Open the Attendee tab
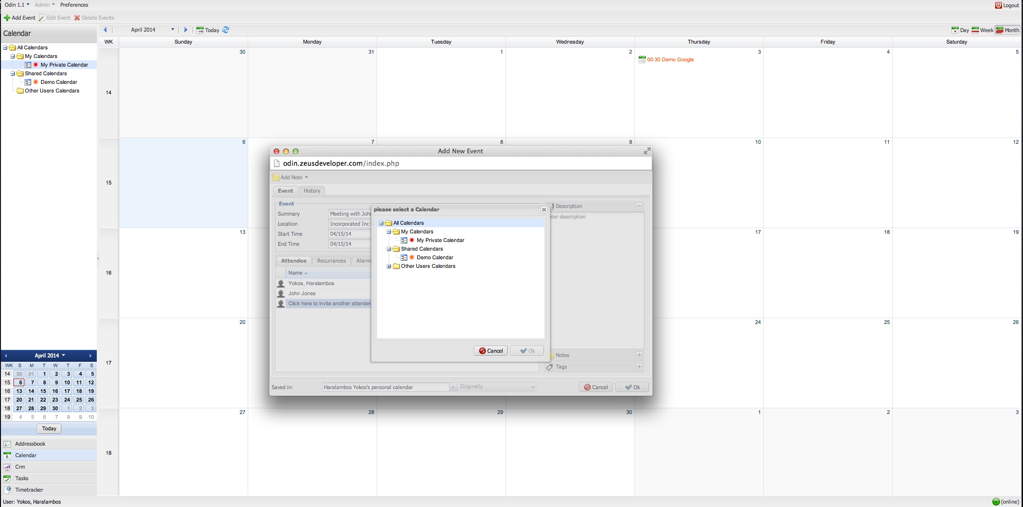 coord(294,261)
